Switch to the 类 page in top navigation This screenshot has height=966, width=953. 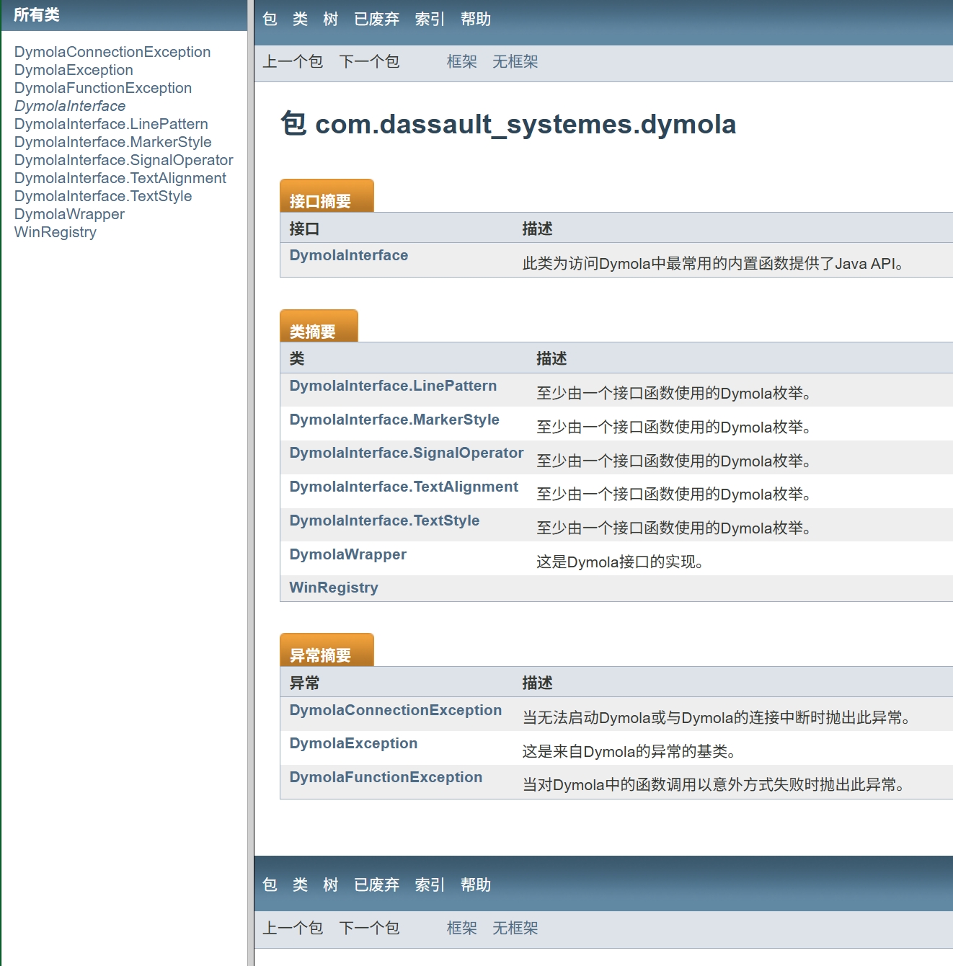click(300, 19)
